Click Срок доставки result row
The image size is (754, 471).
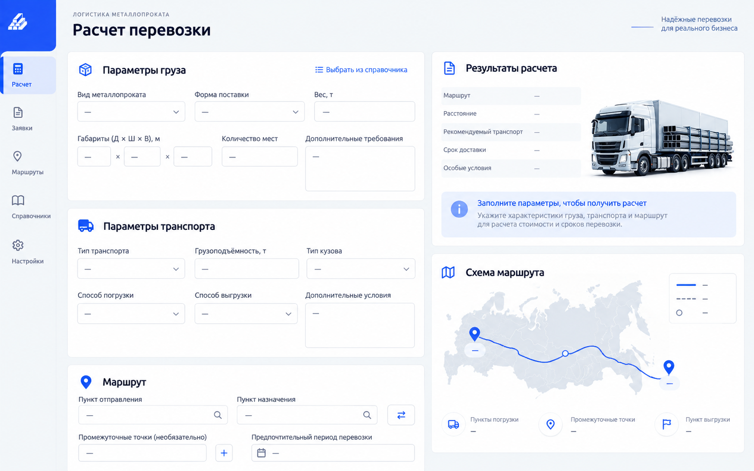coord(511,150)
